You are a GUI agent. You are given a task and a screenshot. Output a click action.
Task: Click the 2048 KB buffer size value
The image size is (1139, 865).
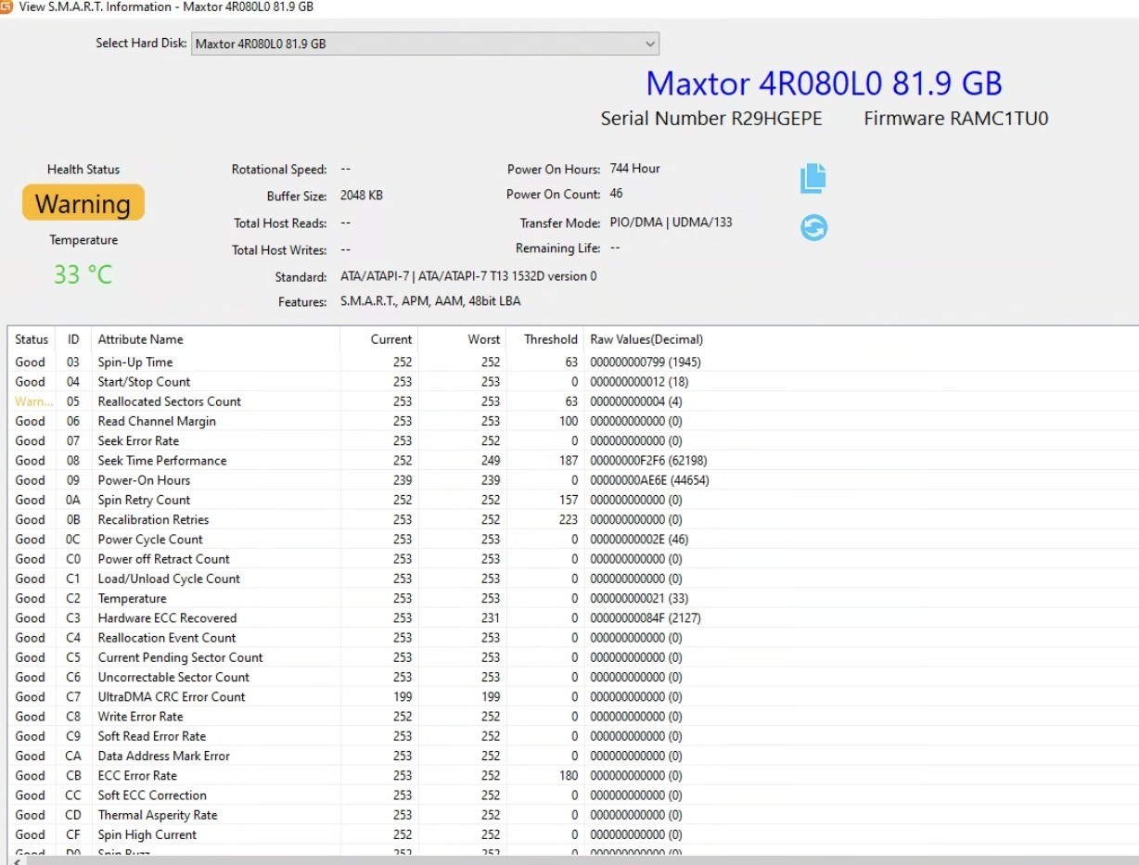[x=362, y=196]
